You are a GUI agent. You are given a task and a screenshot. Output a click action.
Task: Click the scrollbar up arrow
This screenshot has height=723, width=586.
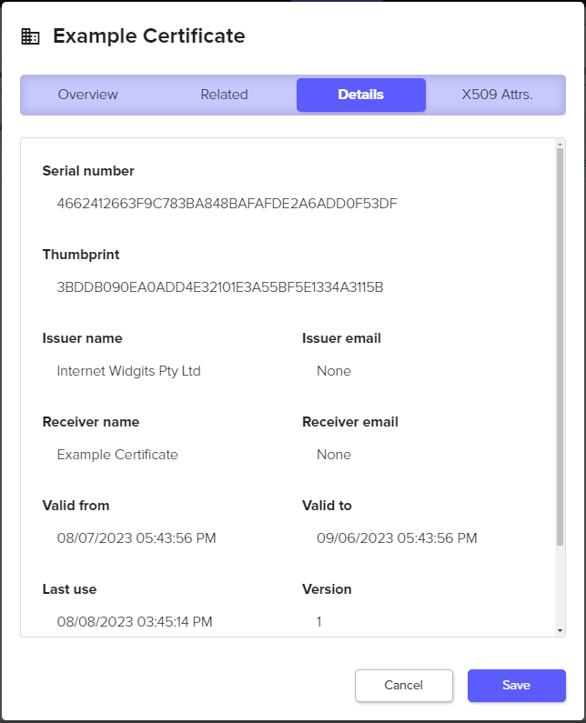pos(560,146)
